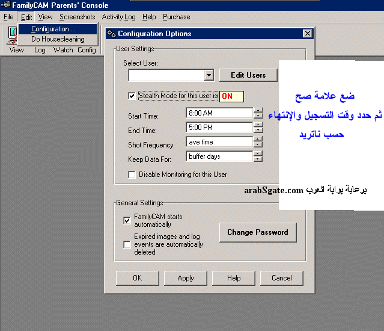Image resolution: width=384 pixels, height=331 pixels.
Task: Choose Do Housecleaning menu entry
Action: coord(58,39)
